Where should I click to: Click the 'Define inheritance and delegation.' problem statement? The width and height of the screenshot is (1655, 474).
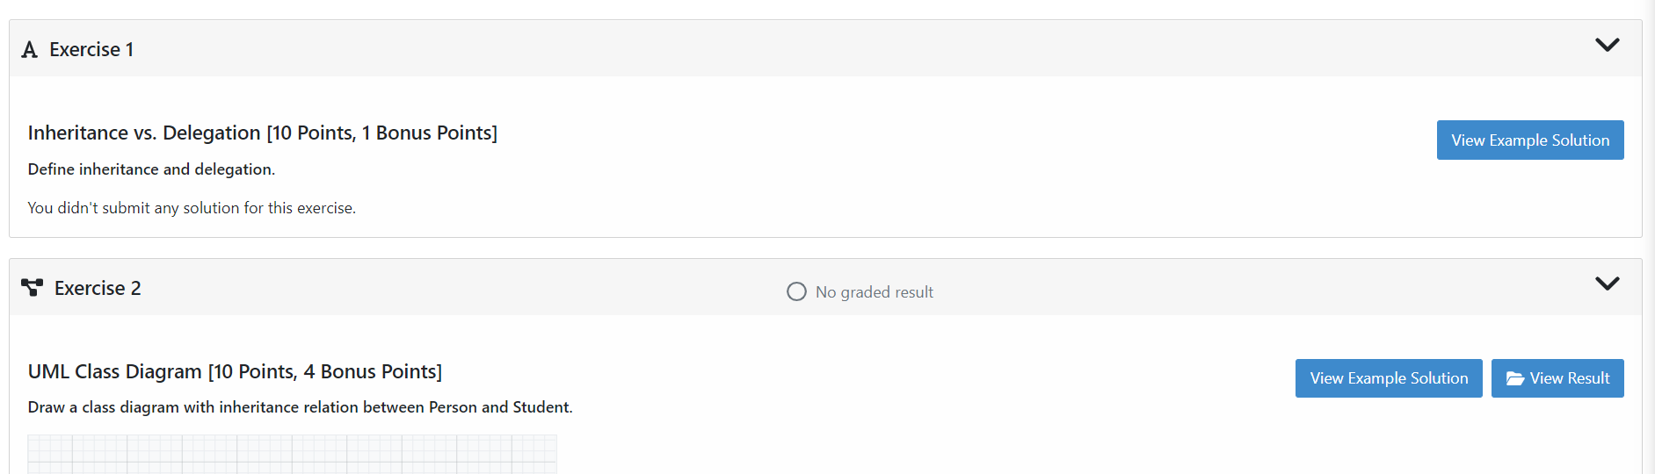[x=151, y=169]
